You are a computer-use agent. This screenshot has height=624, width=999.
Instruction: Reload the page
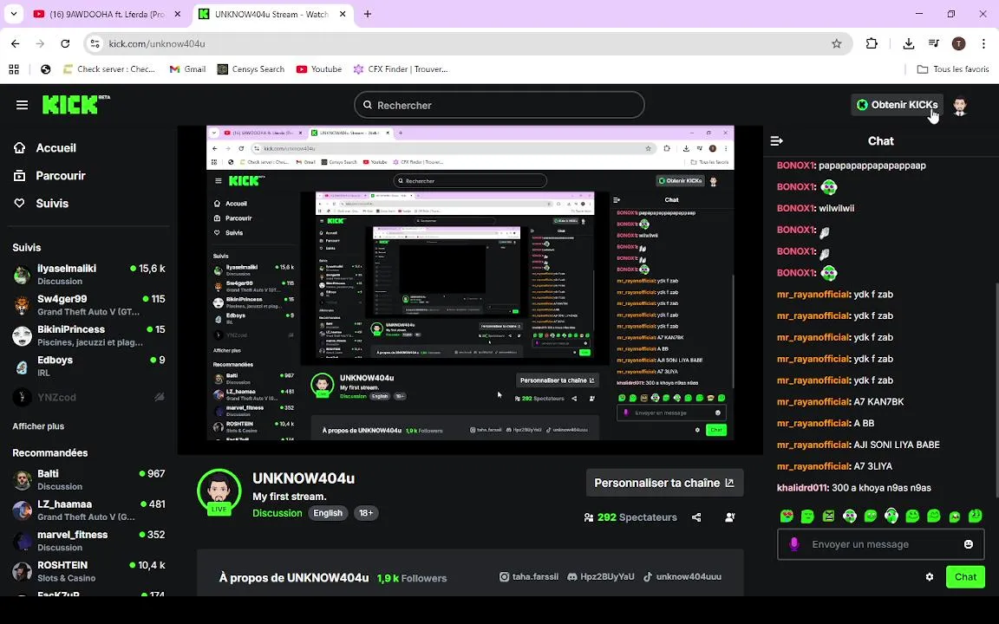[x=65, y=43]
